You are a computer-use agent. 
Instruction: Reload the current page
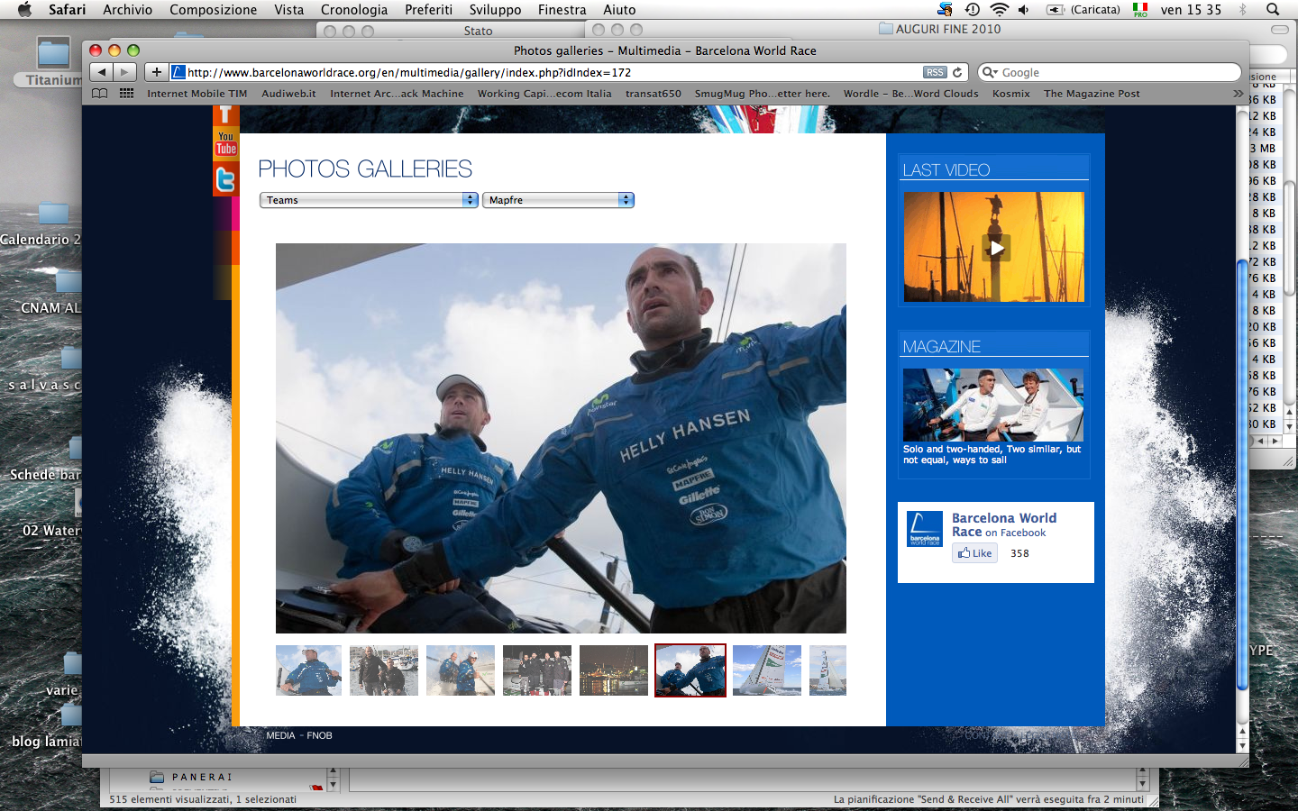(957, 72)
